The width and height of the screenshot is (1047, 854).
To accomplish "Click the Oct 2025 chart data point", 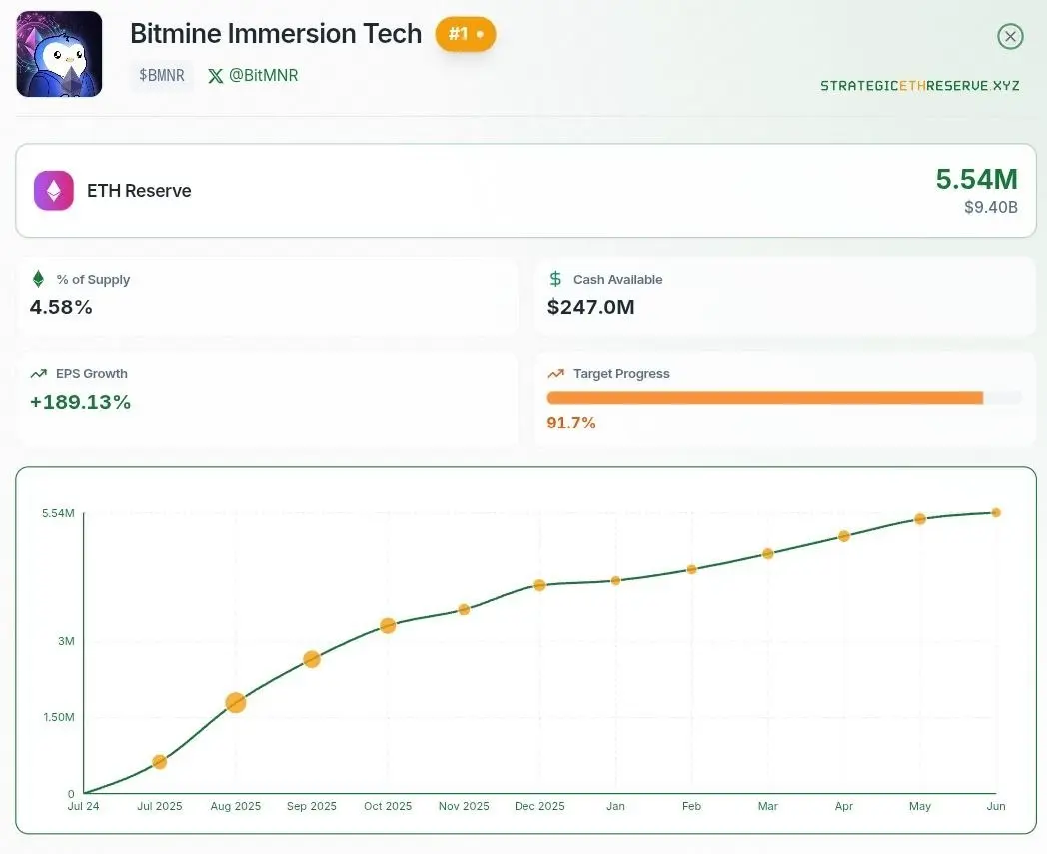I will point(388,625).
